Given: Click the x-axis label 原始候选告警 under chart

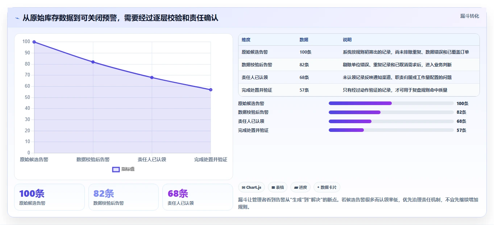Looking at the screenshot, I should (34, 159).
